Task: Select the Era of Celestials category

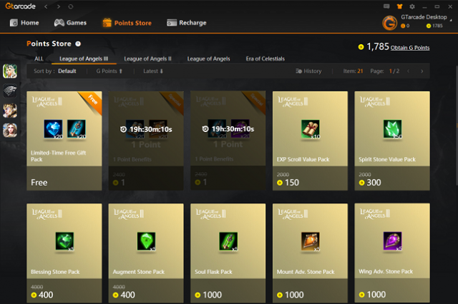Action: coord(265,59)
